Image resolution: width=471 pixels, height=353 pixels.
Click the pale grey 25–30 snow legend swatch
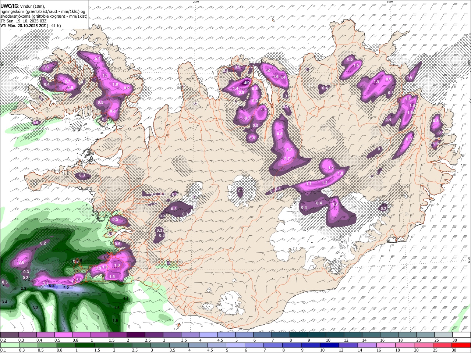(x=443, y=335)
